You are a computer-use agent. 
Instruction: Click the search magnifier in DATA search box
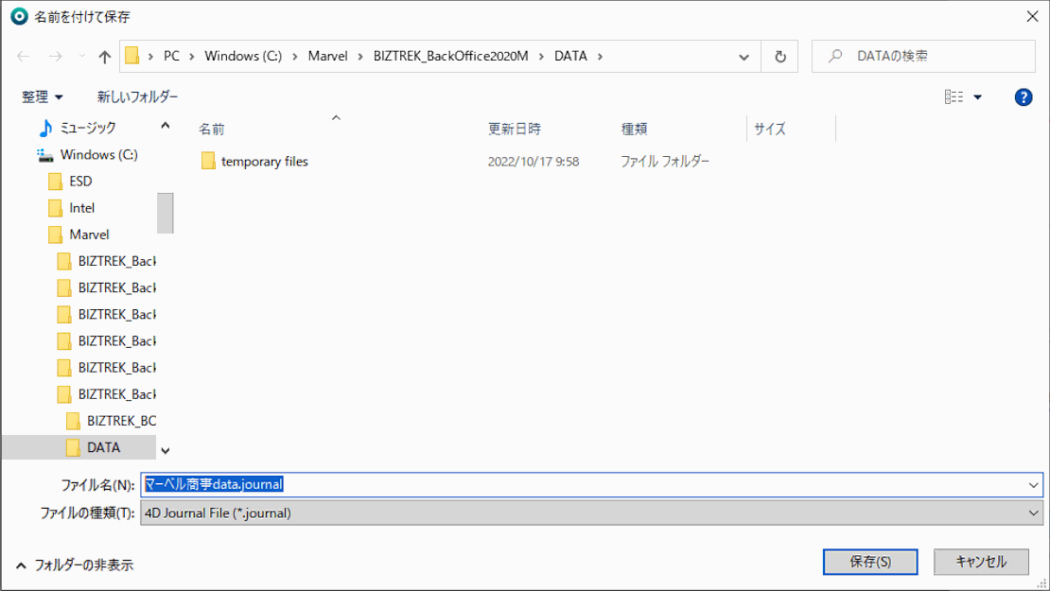coord(835,57)
